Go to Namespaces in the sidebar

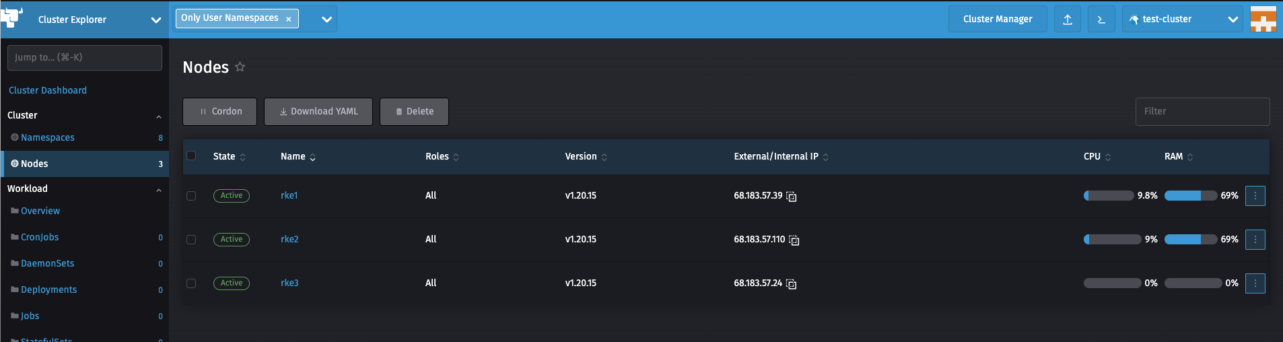point(48,137)
